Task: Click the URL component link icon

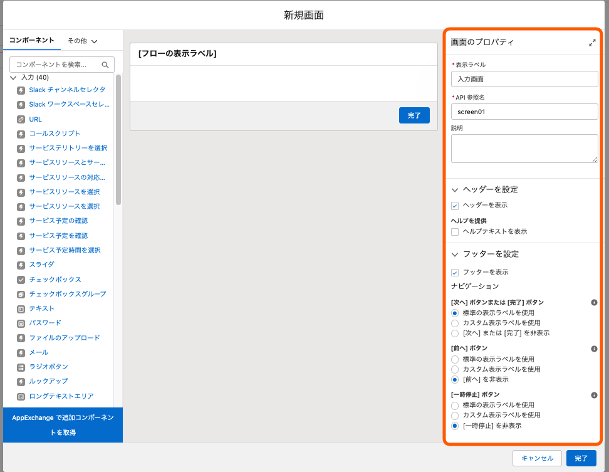Action: coord(21,119)
